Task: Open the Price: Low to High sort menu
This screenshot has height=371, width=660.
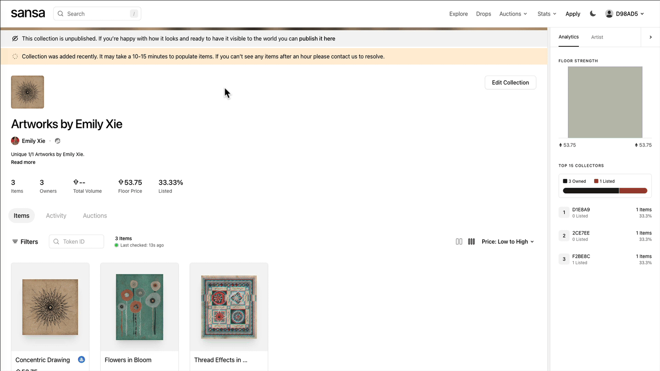Action: pyautogui.click(x=508, y=242)
